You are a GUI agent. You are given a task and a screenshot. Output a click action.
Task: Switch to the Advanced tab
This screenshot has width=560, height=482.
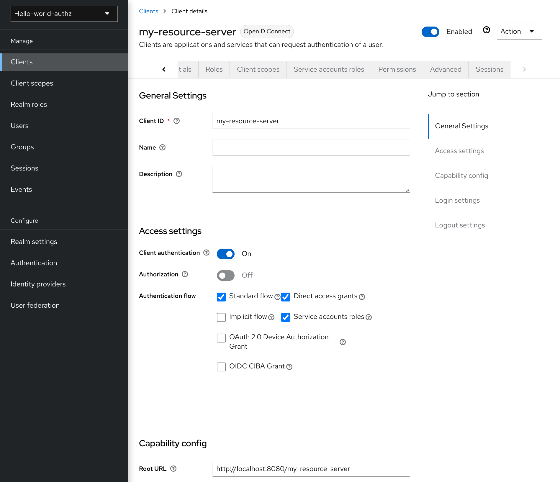(x=446, y=69)
